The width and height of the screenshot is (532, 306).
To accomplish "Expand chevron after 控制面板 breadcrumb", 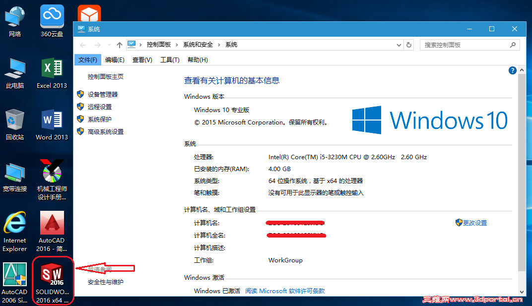I will point(177,45).
